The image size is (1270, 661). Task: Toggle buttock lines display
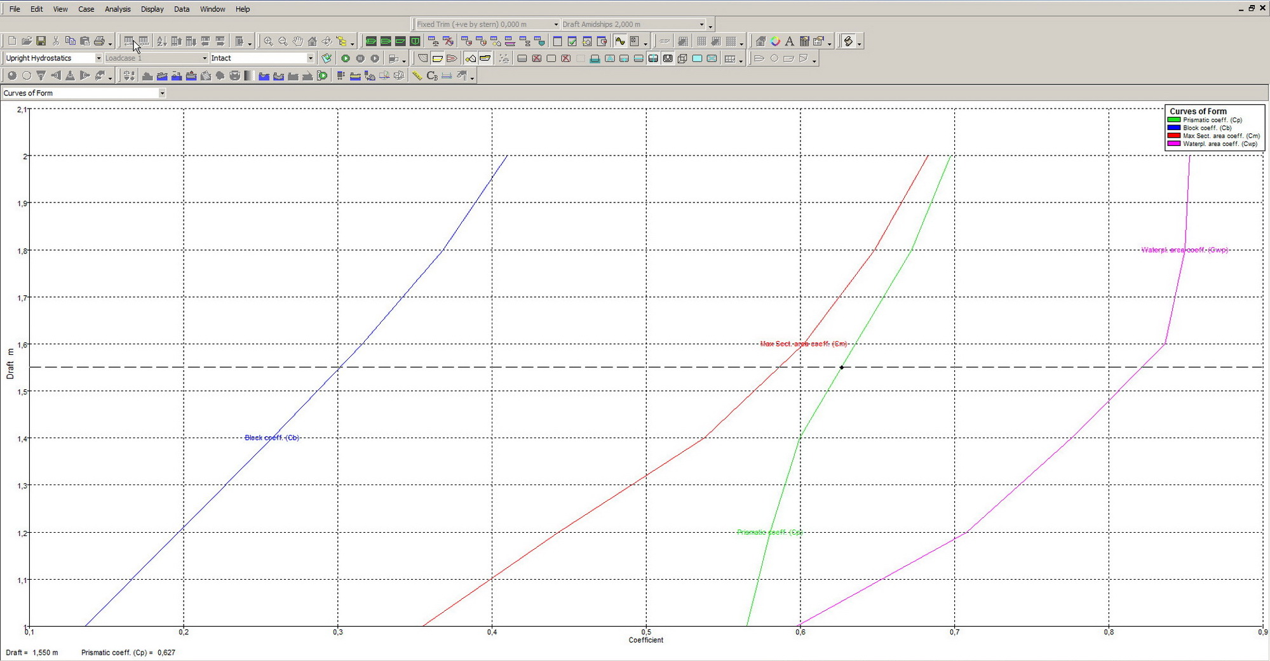click(x=452, y=58)
